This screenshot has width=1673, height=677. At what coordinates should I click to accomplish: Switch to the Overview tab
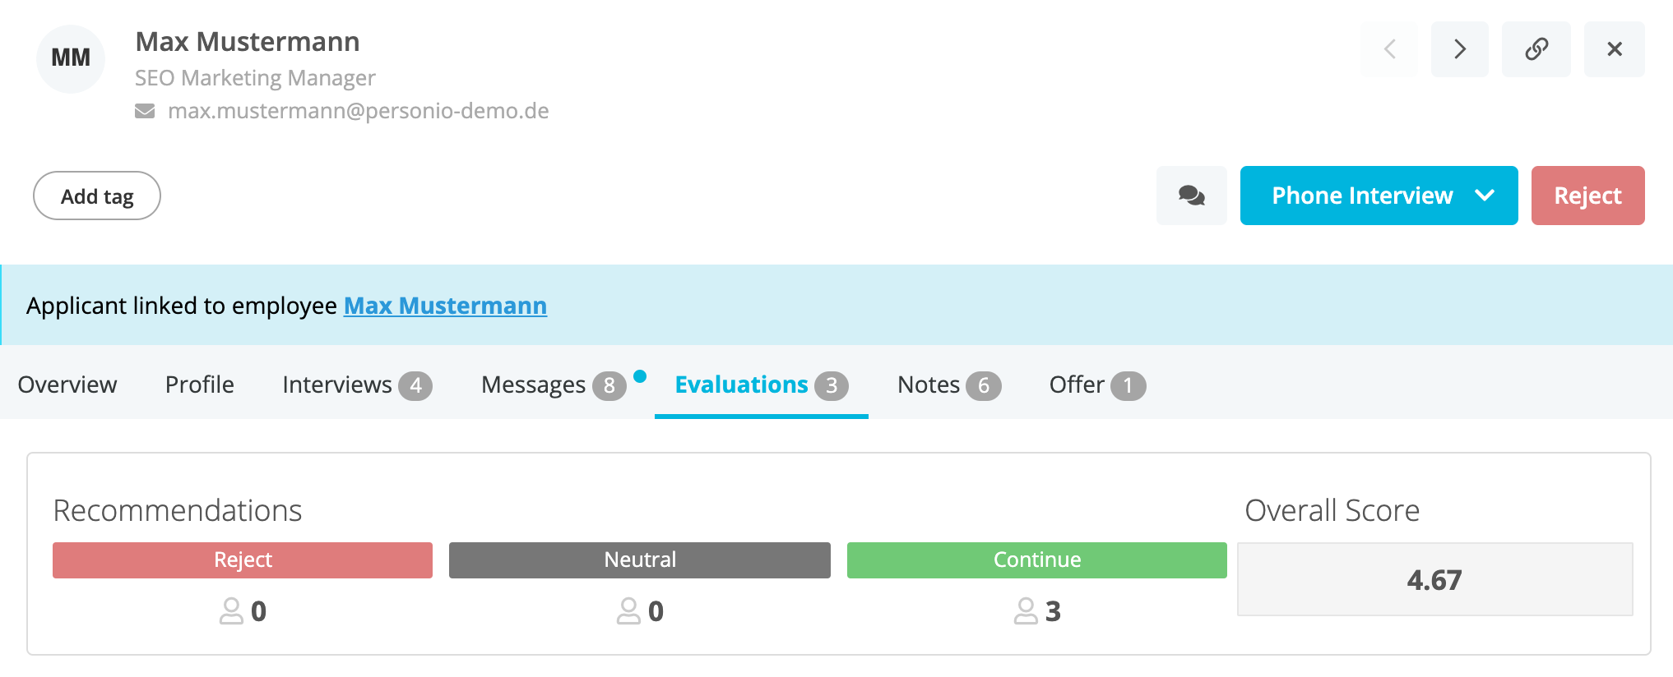[x=67, y=385]
